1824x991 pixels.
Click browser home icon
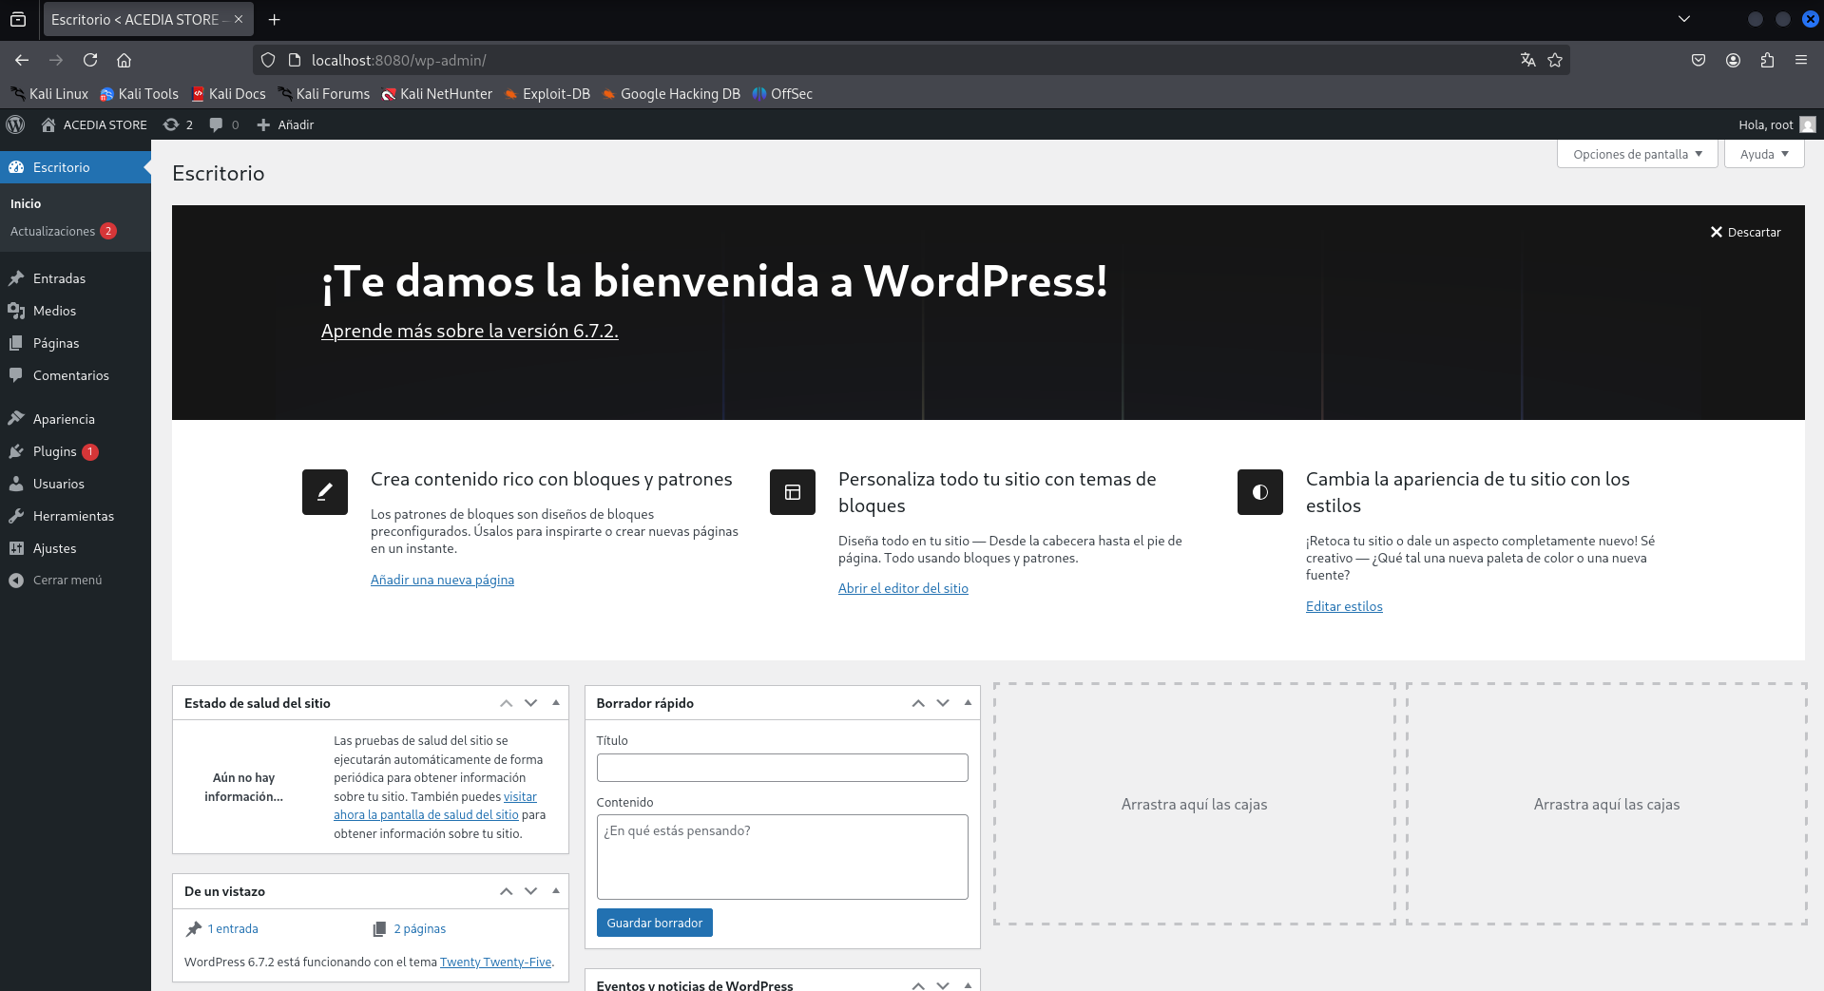(x=124, y=60)
